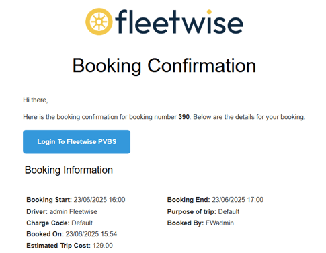This screenshot has width=326, height=253.
Task: Click the yellow Fleetwise wheel logo icon
Action: 99,22
